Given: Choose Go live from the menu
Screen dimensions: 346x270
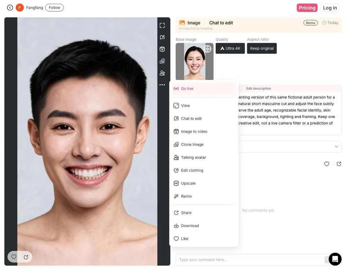Looking at the screenshot, I should coord(204,89).
